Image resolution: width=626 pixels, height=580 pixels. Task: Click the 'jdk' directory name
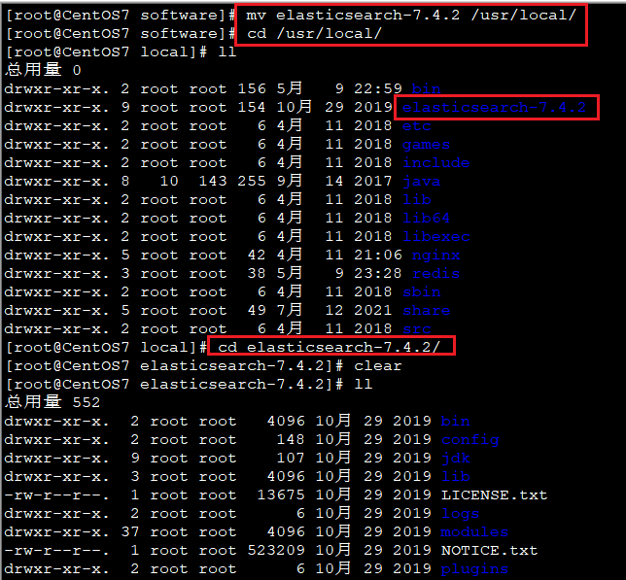455,458
